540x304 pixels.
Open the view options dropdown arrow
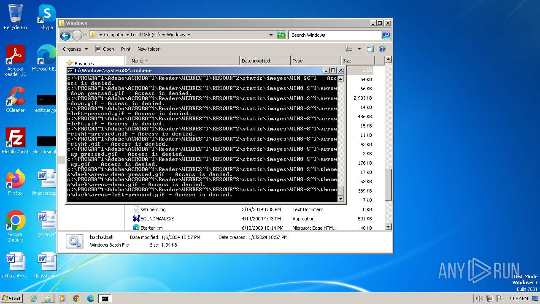point(359,49)
